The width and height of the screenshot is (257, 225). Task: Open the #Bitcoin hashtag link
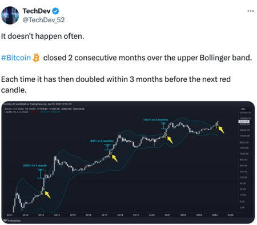point(16,58)
